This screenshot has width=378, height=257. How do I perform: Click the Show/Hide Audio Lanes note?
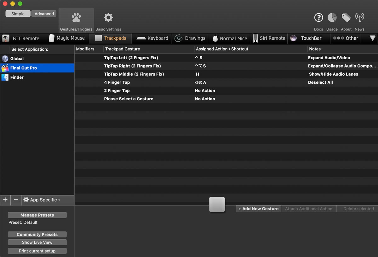pyautogui.click(x=334, y=74)
